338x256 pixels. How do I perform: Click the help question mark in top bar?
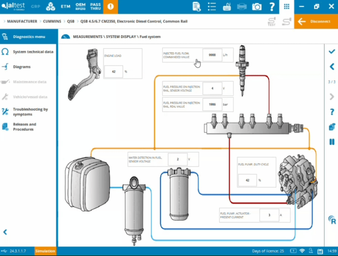pyautogui.click(x=272, y=7)
